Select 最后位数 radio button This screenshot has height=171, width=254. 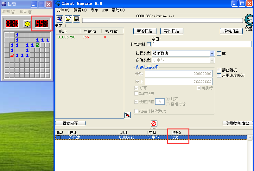[x=168, y=104]
